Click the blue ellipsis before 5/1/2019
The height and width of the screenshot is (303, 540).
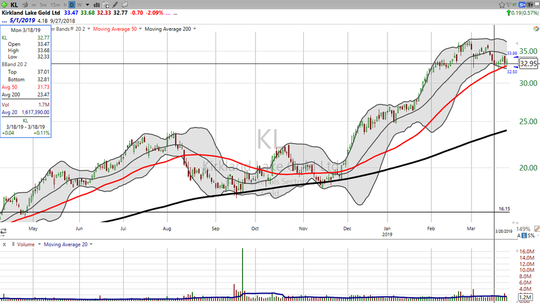point(4,21)
